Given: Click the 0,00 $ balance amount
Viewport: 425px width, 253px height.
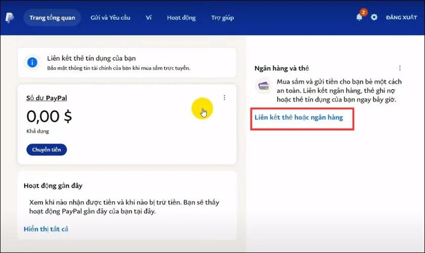Looking at the screenshot, I should click(49, 116).
